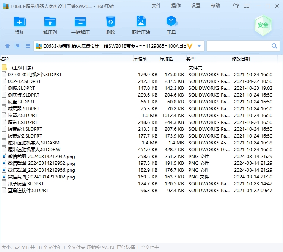The image size is (283, 252).
Task: Click the orange V icon in the path bar
Action: tap(190, 46)
